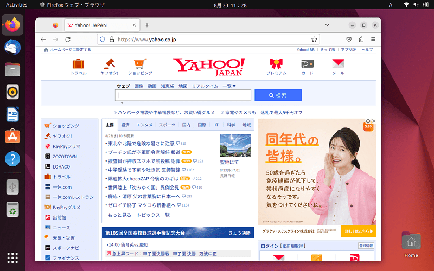
Task: Open tracking protection shield icon
Action: pos(103,40)
